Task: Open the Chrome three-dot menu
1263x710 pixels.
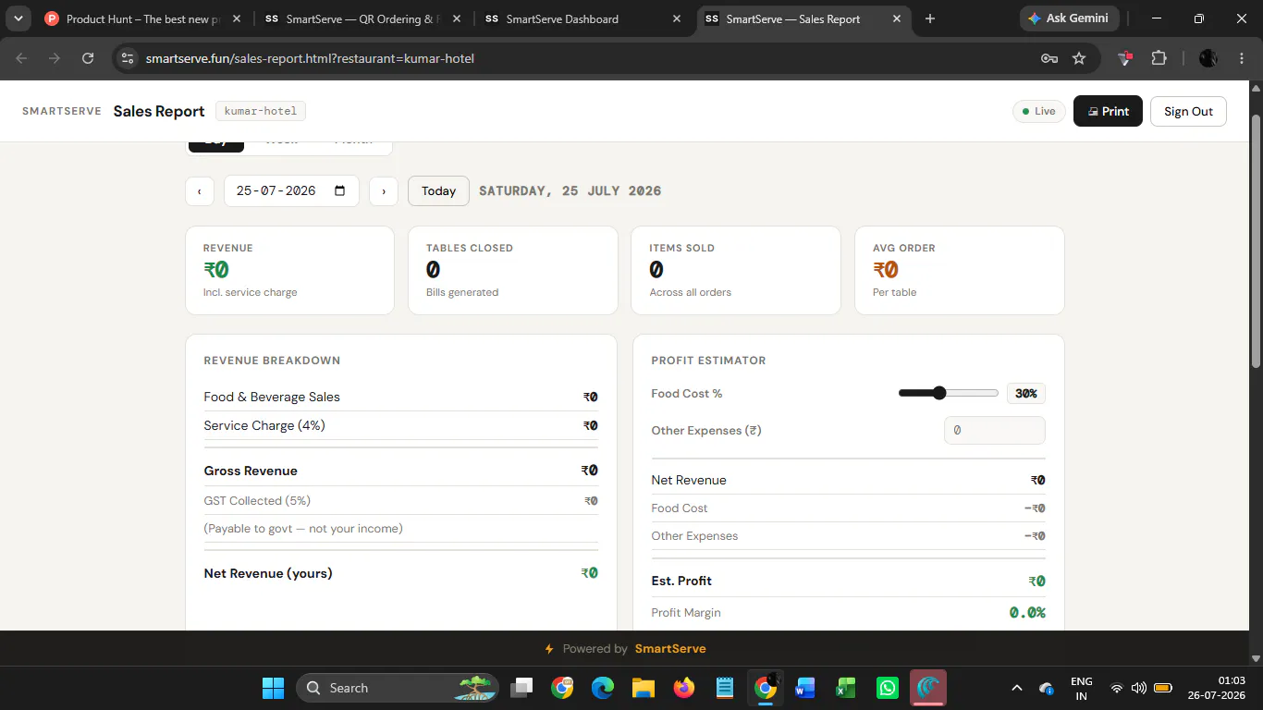Action: coord(1242,58)
